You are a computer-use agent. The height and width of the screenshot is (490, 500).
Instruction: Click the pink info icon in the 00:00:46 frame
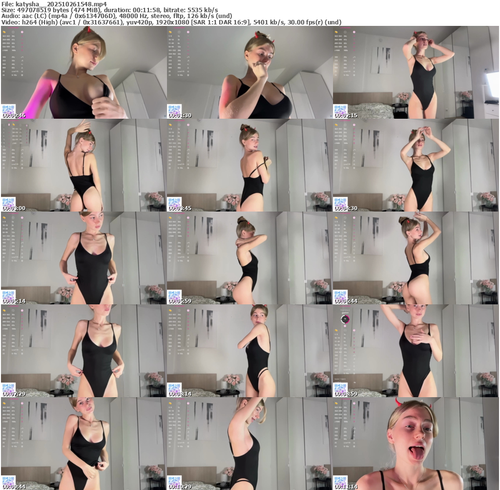(x=22, y=31)
